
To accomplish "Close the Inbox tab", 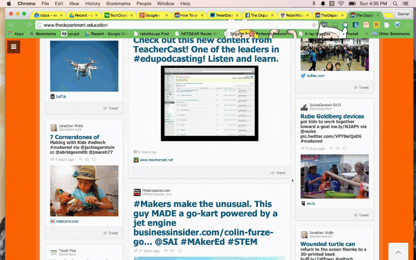I will pos(61,15).
